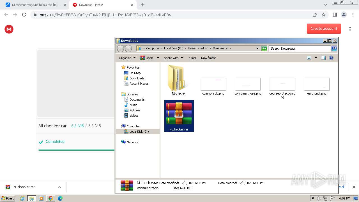Image resolution: width=359 pixels, height=202 pixels.
Task: Select the NLchecker folder
Action: click(179, 80)
